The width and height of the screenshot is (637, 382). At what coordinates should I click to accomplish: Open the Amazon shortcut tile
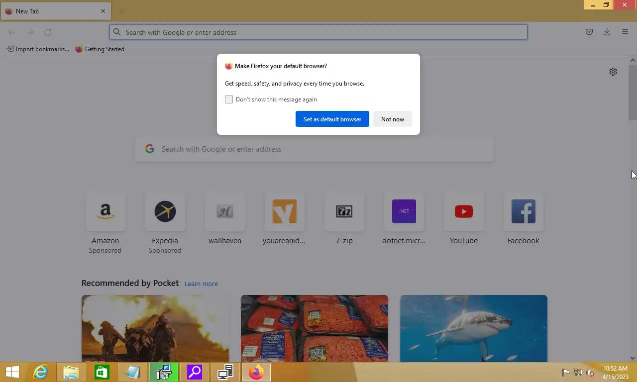coord(105,211)
